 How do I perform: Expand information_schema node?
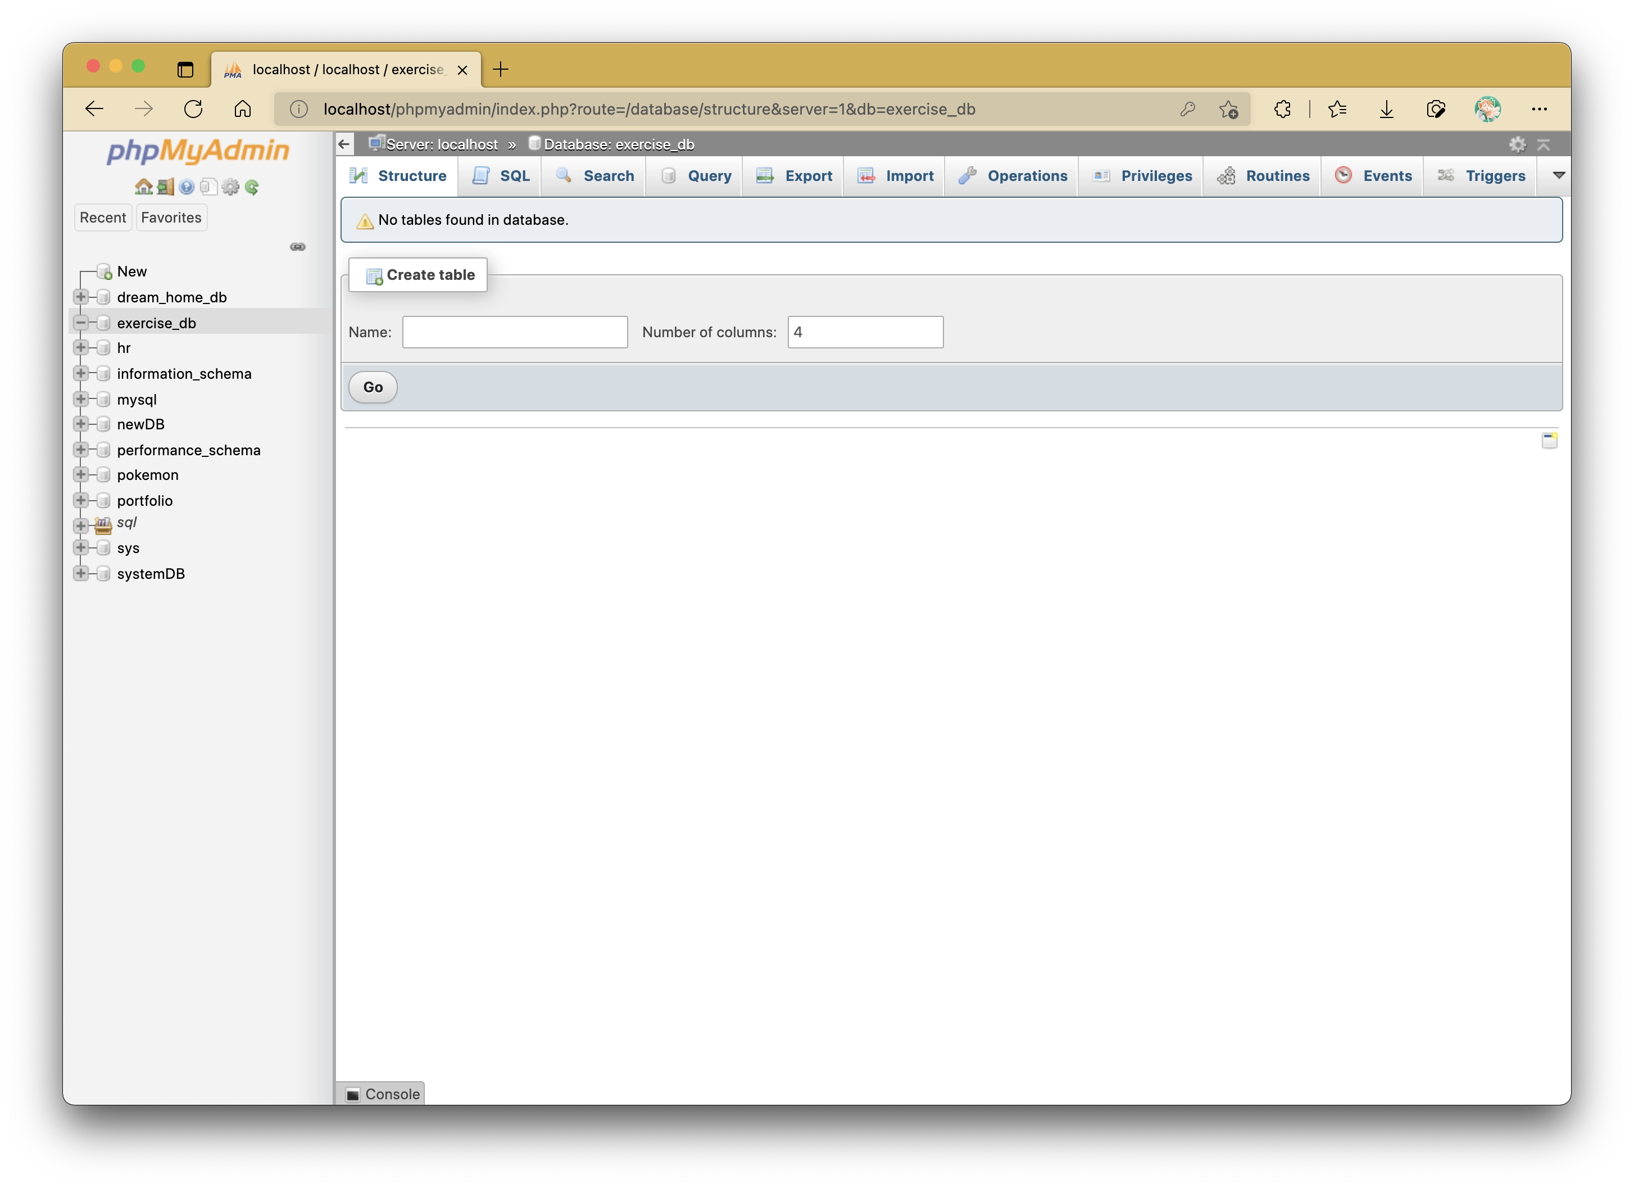(x=81, y=373)
